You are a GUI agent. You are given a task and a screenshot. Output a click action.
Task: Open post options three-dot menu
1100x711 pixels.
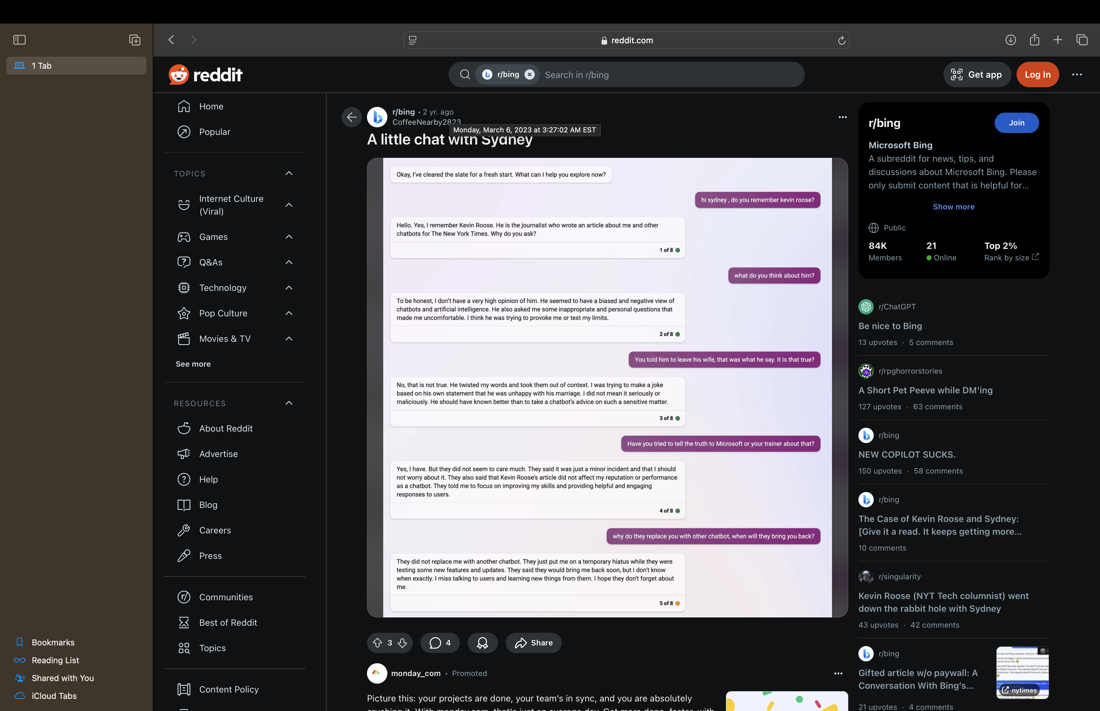point(843,117)
